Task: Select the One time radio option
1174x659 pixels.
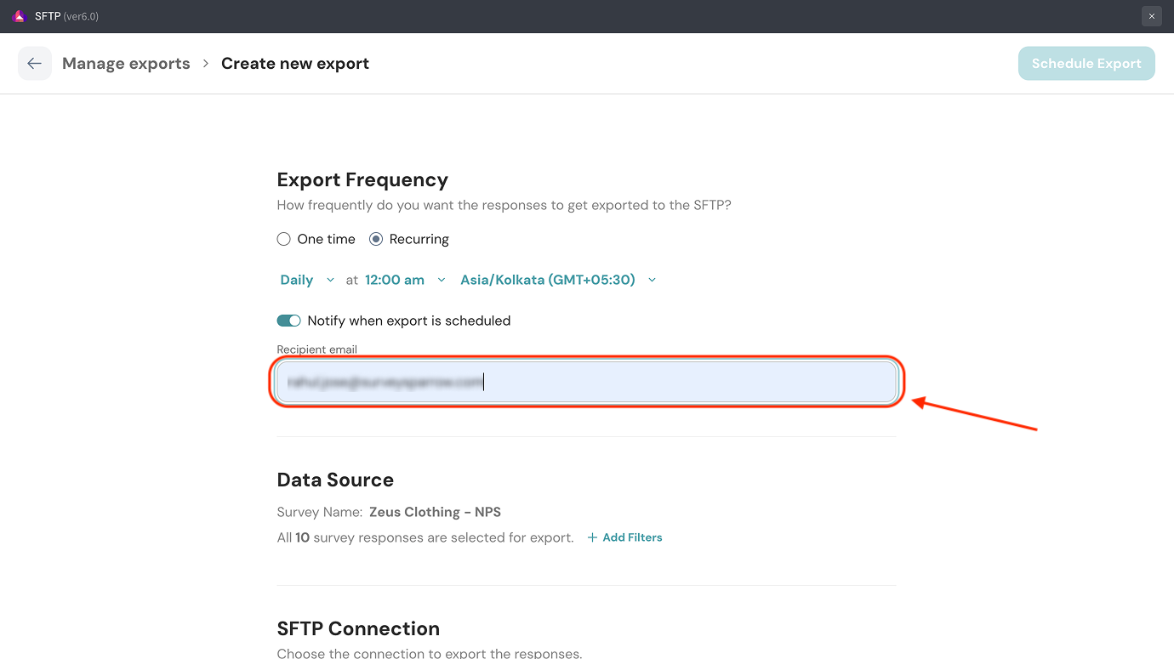Action: click(284, 240)
